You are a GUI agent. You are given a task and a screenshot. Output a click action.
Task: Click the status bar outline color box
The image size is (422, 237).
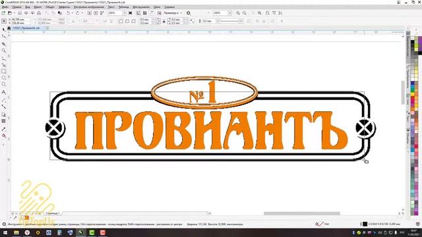click(x=365, y=224)
